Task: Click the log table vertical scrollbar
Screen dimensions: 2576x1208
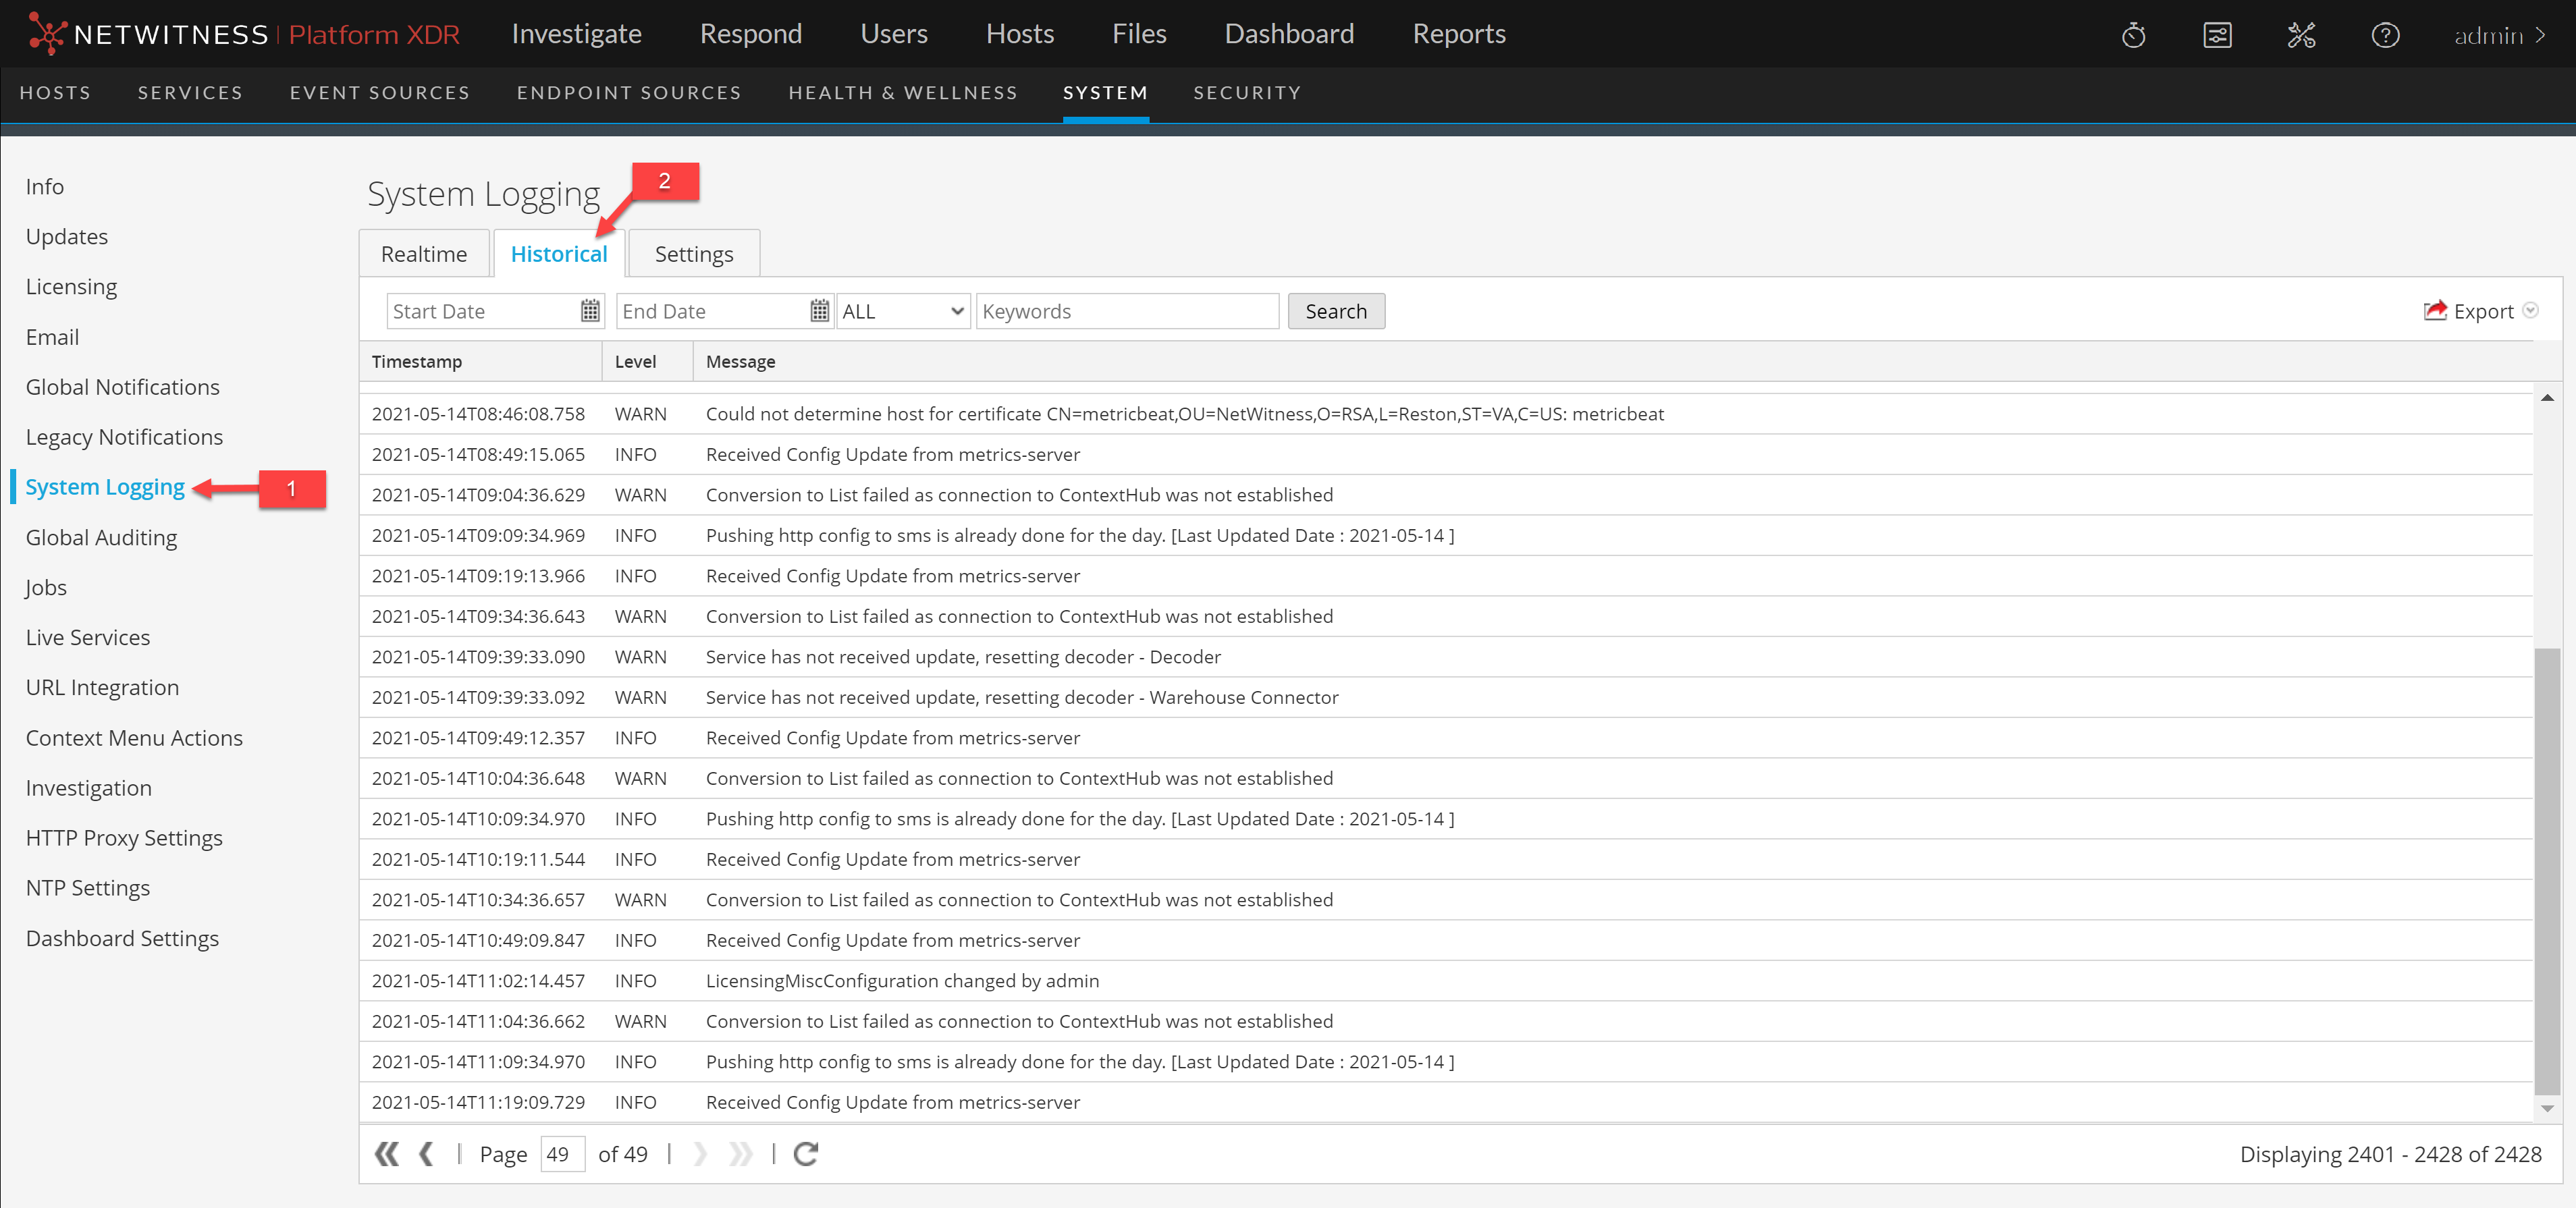Action: 2546,870
